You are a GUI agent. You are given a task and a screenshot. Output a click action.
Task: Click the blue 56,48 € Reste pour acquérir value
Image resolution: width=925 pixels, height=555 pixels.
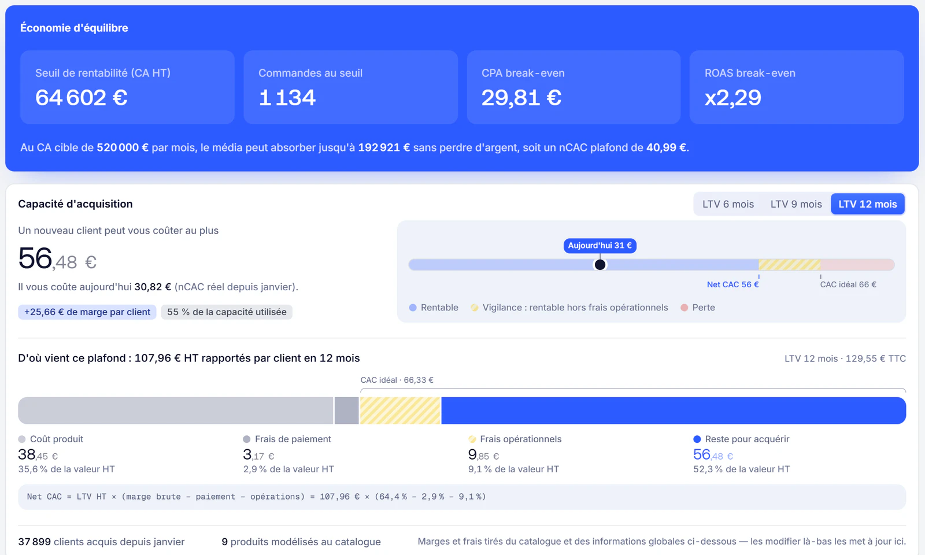(x=713, y=455)
